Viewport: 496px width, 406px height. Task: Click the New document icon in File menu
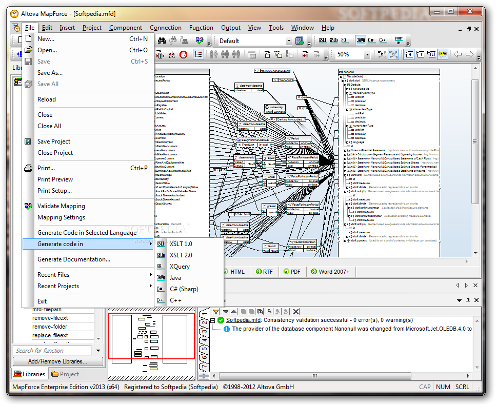[x=29, y=38]
